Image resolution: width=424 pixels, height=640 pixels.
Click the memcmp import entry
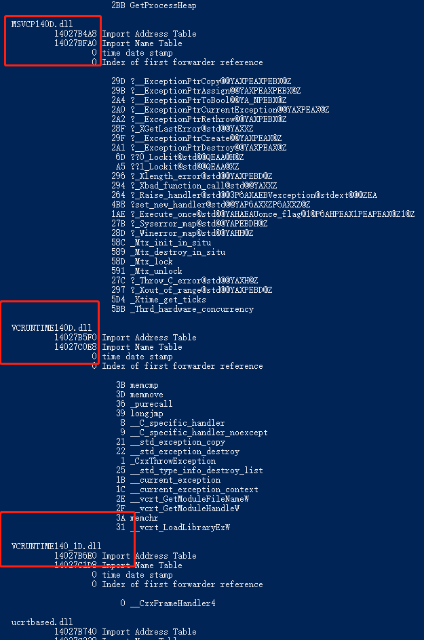coord(137,385)
